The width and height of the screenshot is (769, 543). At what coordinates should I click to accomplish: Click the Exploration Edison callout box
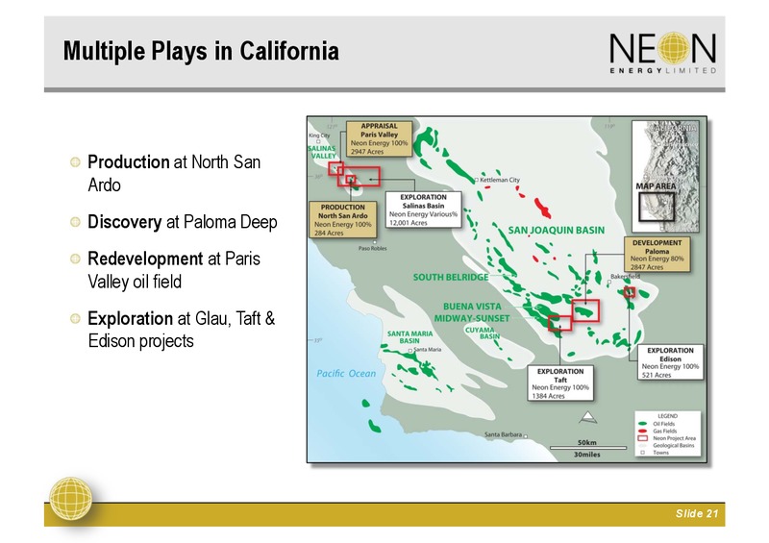tap(670, 362)
